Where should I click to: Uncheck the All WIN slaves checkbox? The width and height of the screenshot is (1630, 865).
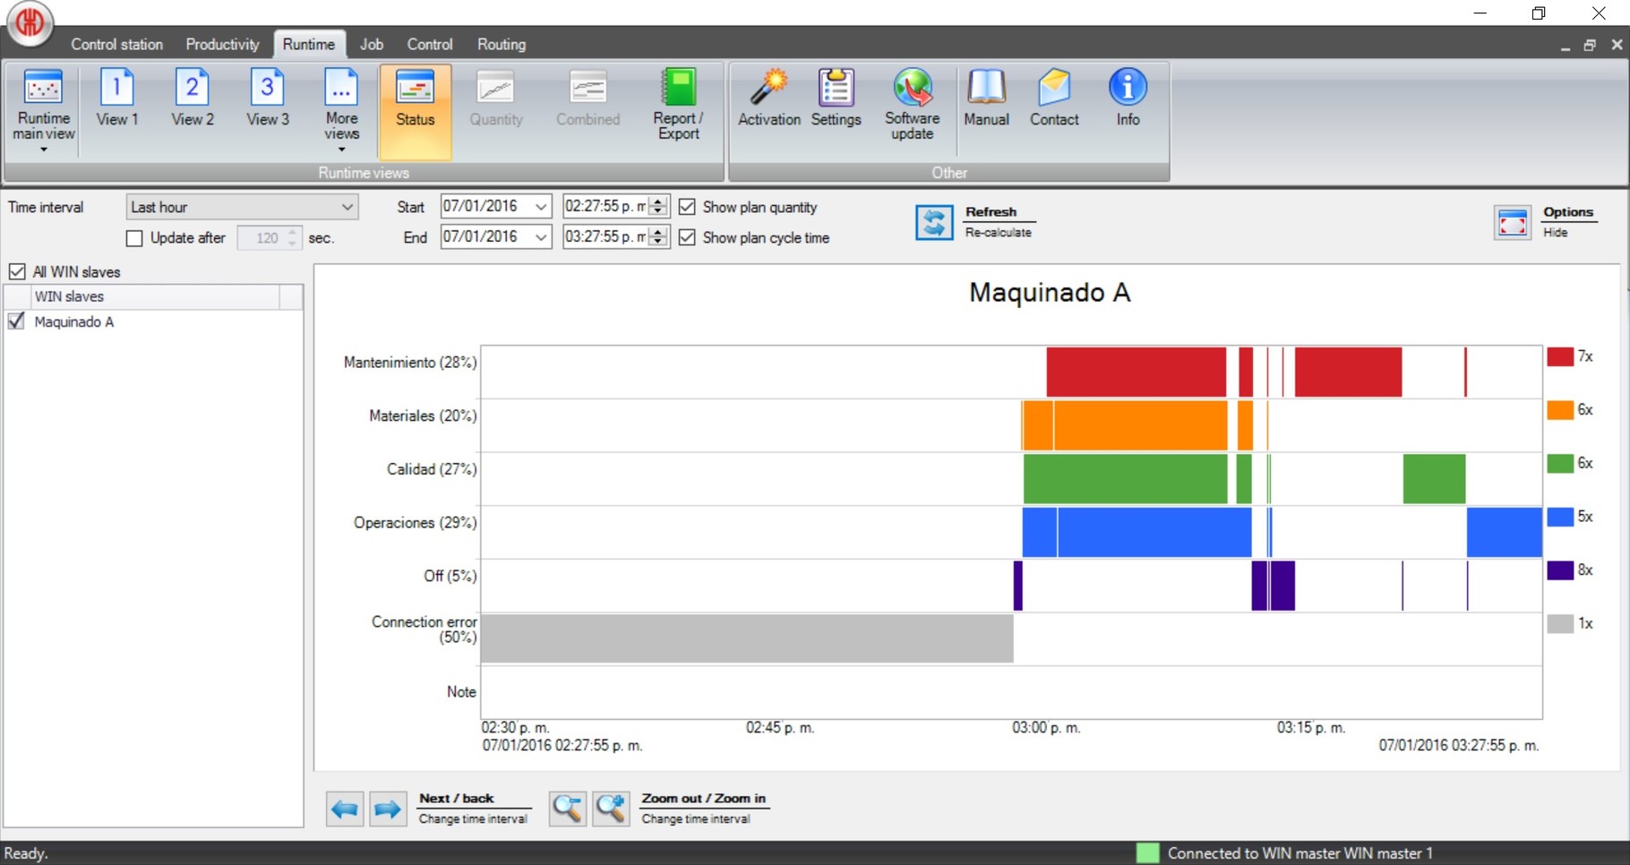coord(17,271)
